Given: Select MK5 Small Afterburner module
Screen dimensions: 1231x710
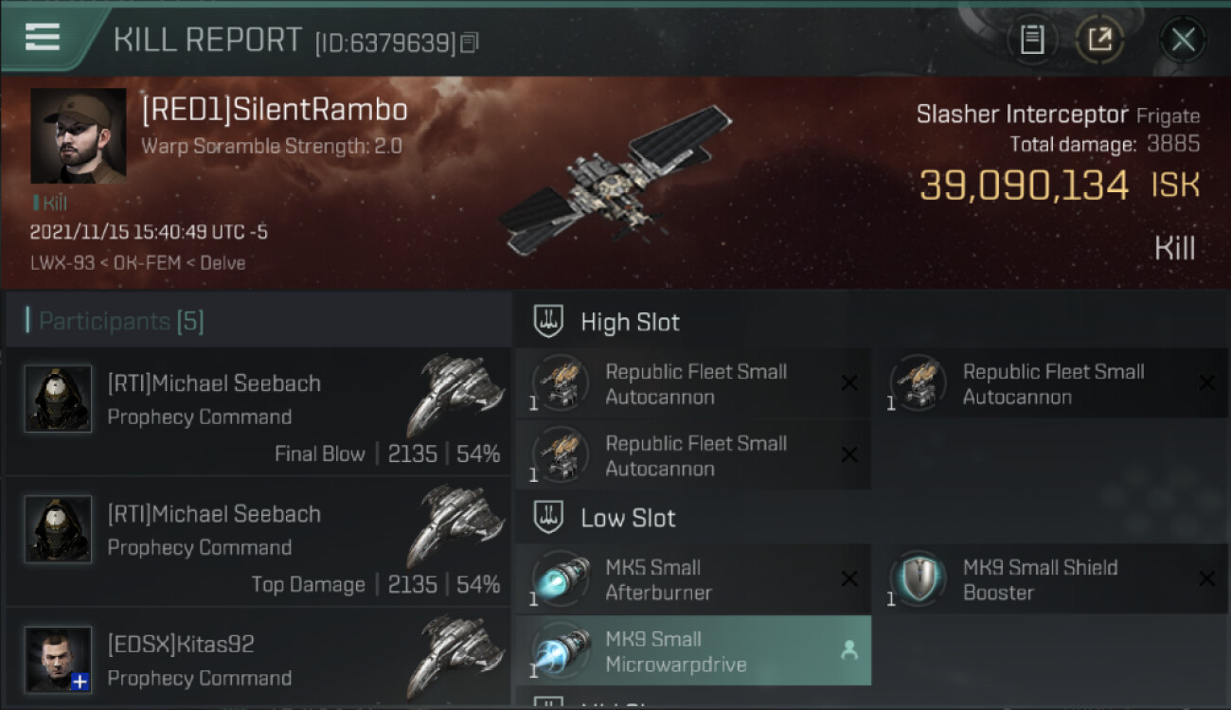Looking at the screenshot, I should (x=693, y=579).
